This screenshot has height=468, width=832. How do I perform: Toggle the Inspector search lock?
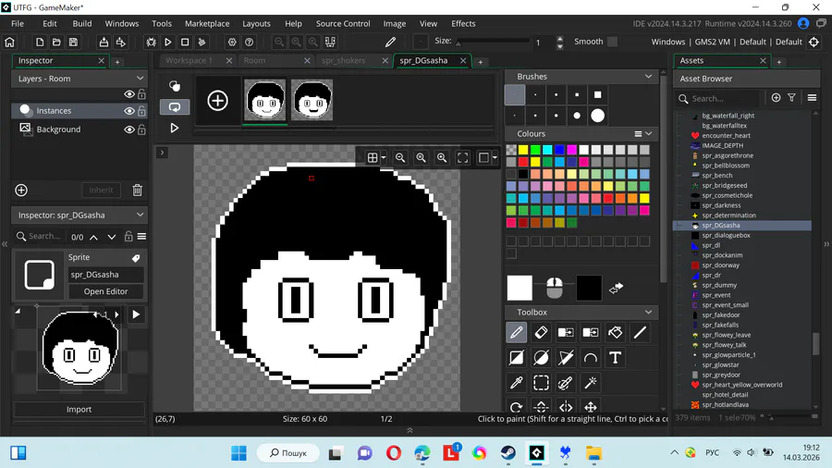(128, 236)
